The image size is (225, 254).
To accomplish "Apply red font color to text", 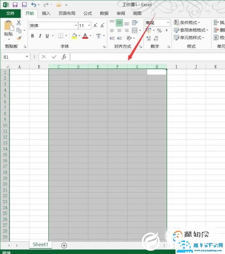I will tap(85, 36).
